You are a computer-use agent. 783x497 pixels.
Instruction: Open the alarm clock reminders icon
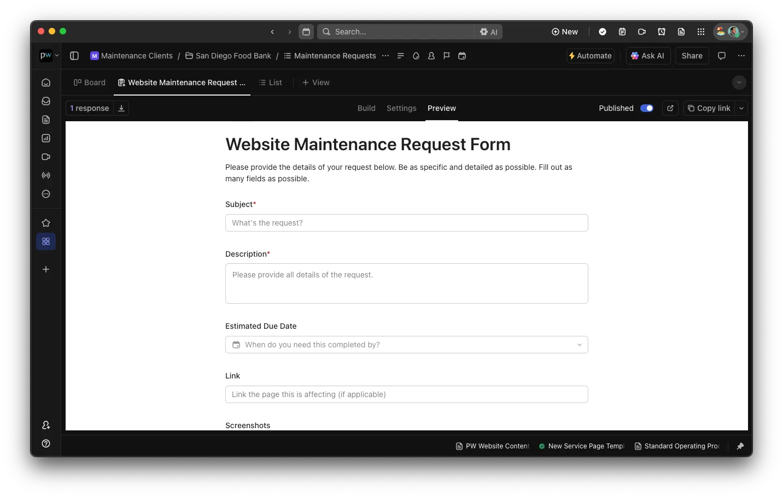(x=662, y=32)
